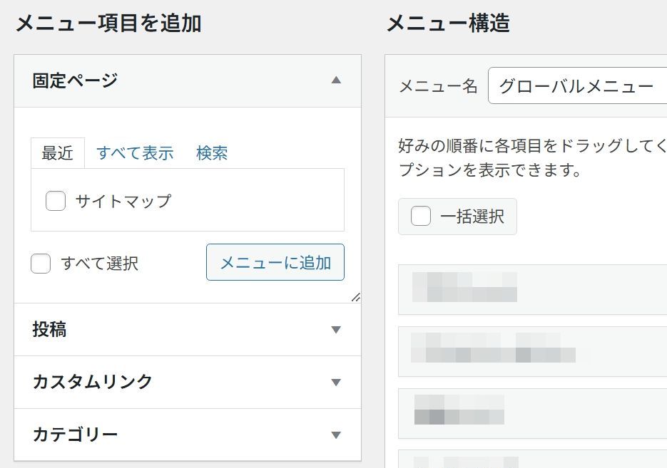
Task: Click the 固定ページ accordion header
Action: (x=143, y=80)
